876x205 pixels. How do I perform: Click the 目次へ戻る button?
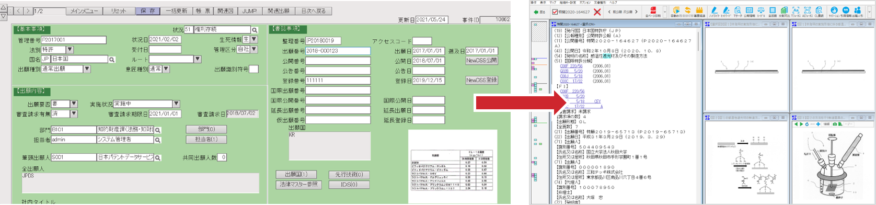coord(314,11)
